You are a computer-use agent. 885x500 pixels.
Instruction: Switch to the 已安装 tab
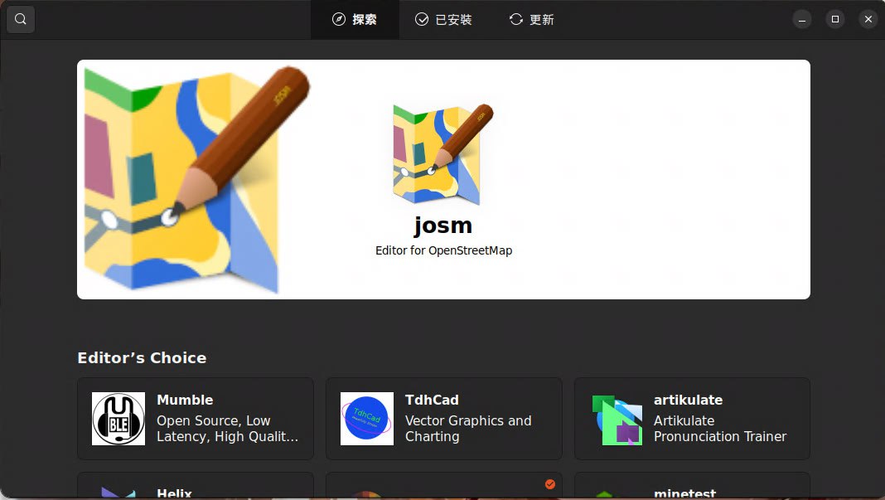point(443,20)
